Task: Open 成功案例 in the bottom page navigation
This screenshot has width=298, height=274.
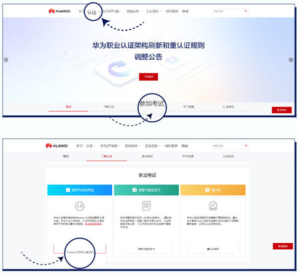Action: [x=171, y=146]
